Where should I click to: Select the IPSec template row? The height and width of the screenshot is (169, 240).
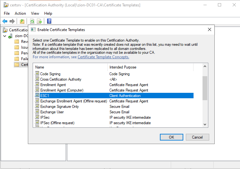click(x=45, y=117)
